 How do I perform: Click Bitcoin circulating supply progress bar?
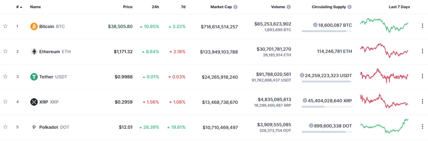[327, 31]
